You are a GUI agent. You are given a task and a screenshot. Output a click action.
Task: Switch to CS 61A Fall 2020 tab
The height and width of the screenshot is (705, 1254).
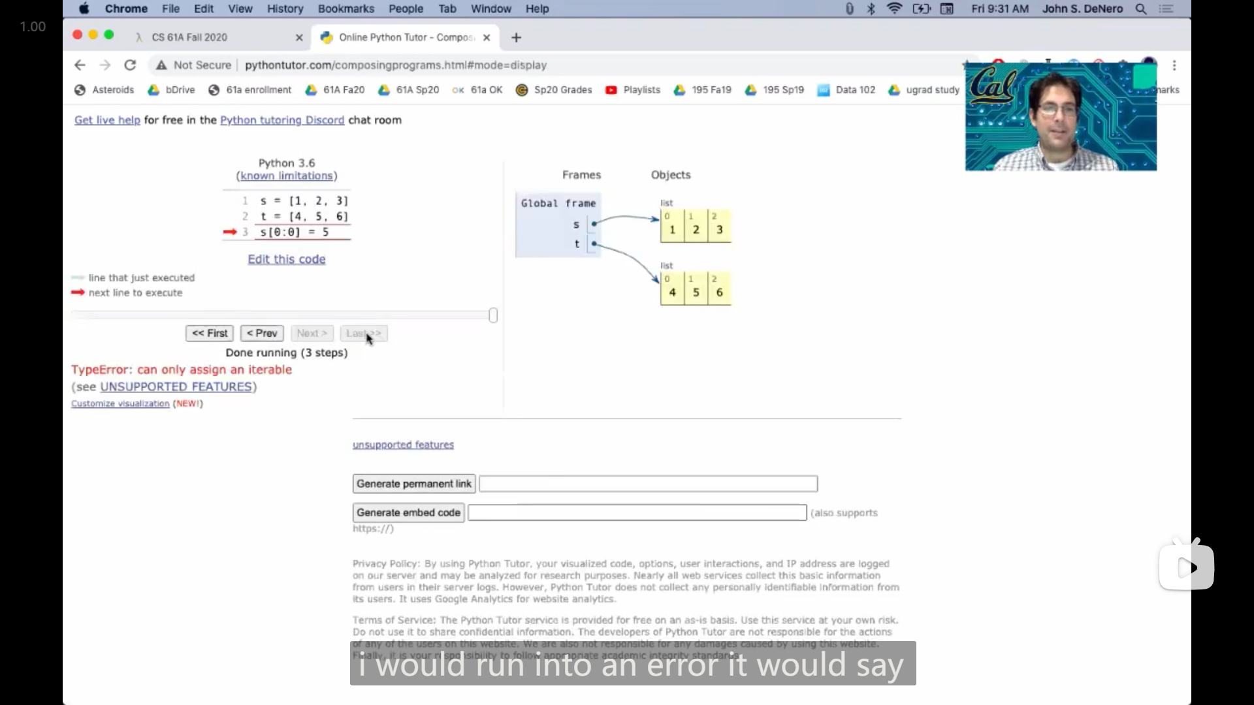point(189,38)
